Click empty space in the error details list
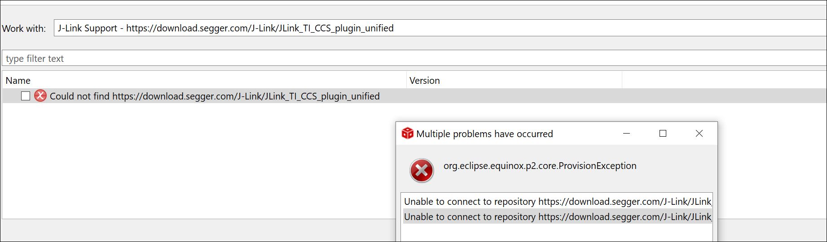This screenshot has width=827, height=242. [x=558, y=232]
